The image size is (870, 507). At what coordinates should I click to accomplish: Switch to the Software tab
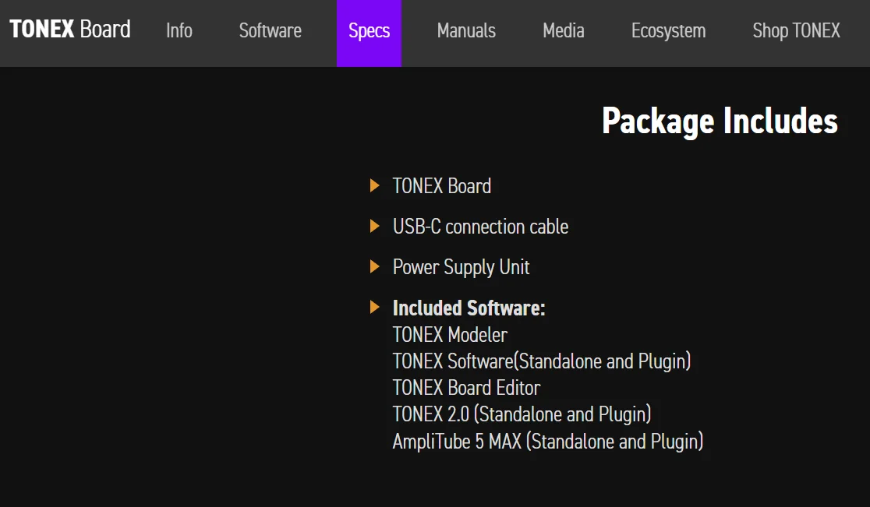pos(271,30)
